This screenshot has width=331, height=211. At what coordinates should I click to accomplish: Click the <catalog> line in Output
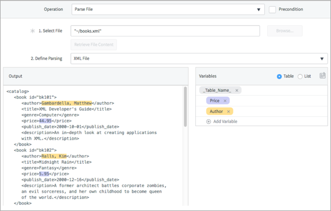coord(18,92)
